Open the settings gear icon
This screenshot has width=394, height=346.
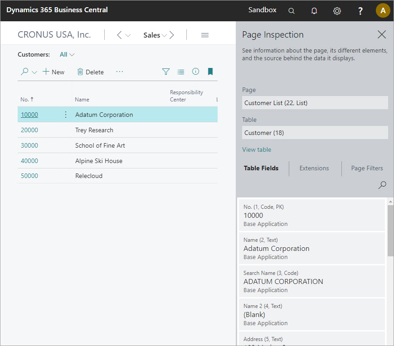337,11
